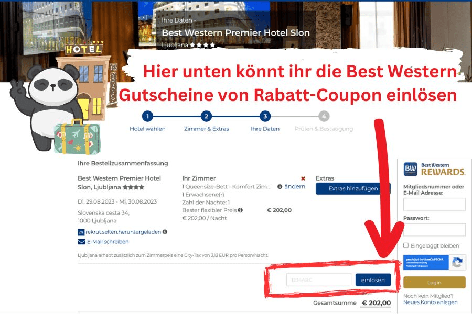Select the envelope icon for E-Mail schreiben
The image size is (472, 314).
tap(82, 242)
